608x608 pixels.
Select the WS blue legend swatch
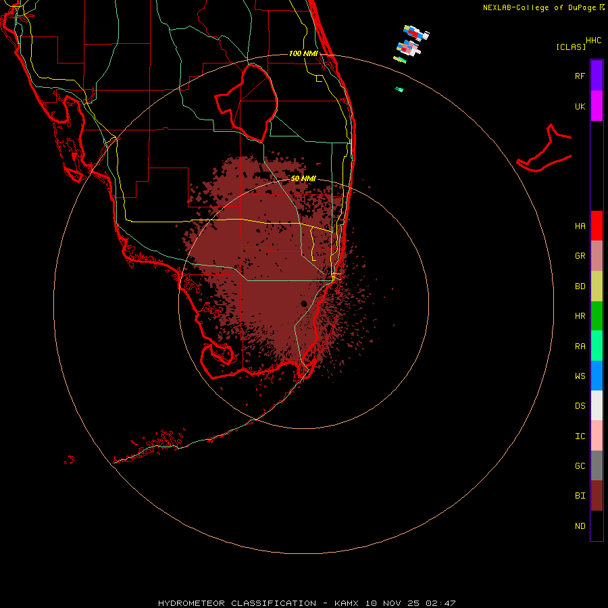597,376
